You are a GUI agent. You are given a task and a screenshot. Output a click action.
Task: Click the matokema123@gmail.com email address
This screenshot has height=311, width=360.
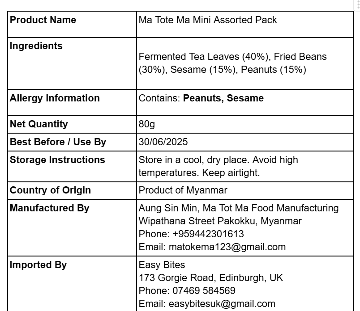227,247
